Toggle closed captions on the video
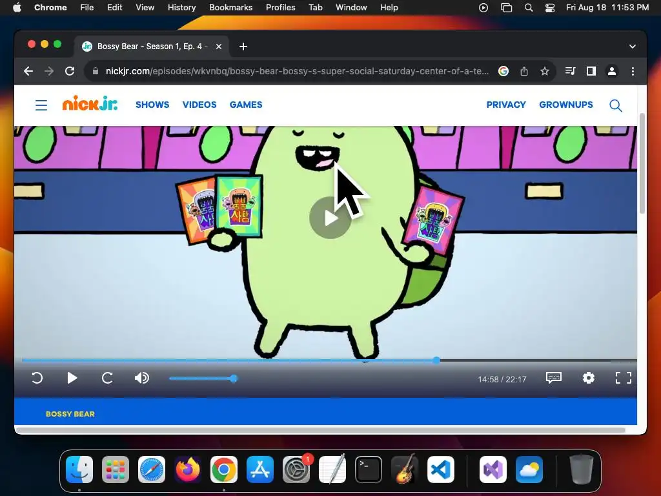Image resolution: width=661 pixels, height=496 pixels. pos(553,377)
